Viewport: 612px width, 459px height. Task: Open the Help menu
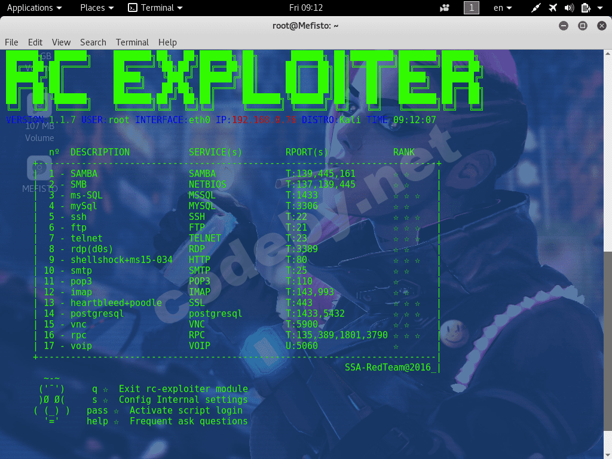(167, 42)
